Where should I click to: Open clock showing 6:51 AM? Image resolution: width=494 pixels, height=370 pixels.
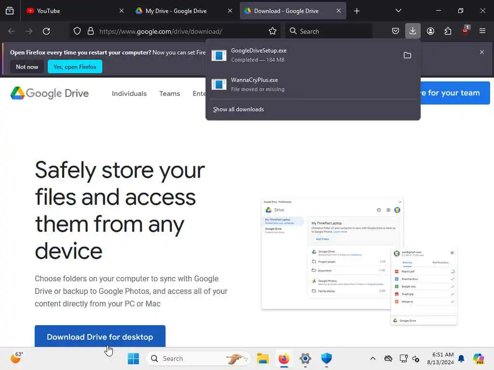click(x=440, y=358)
